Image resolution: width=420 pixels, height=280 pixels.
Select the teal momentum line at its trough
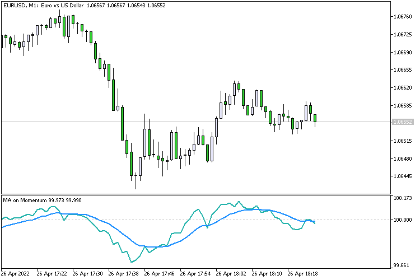pyautogui.click(x=132, y=262)
